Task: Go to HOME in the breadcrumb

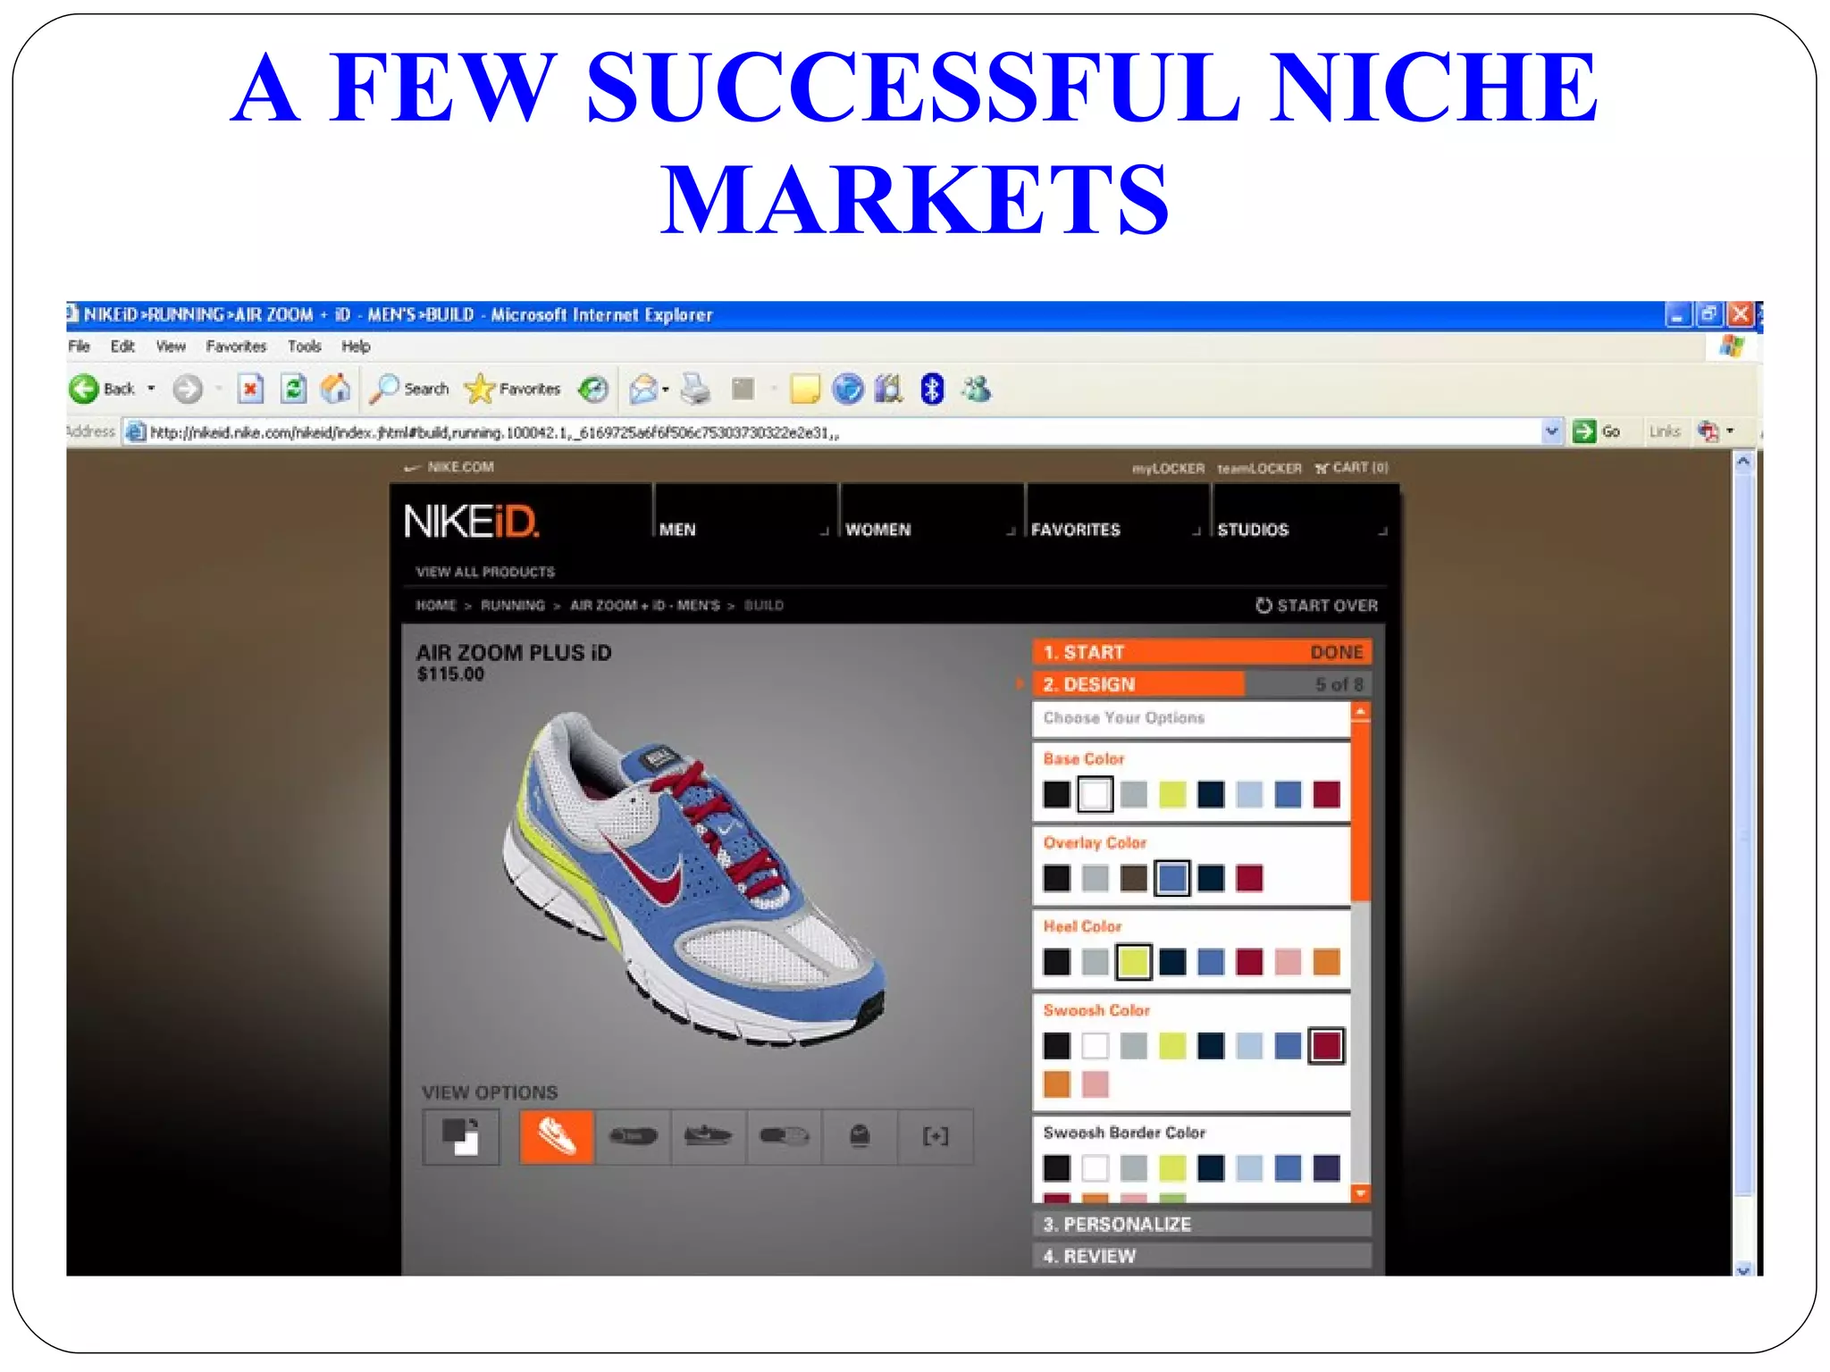Action: (436, 606)
